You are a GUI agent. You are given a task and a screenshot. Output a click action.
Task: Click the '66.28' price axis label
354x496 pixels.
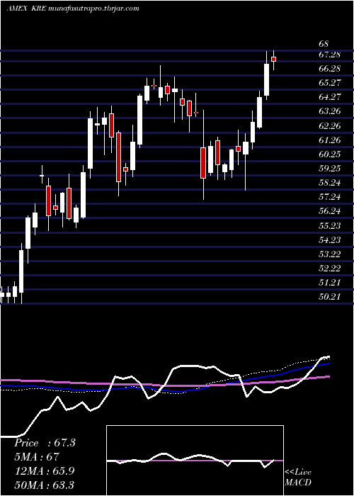pos(330,69)
